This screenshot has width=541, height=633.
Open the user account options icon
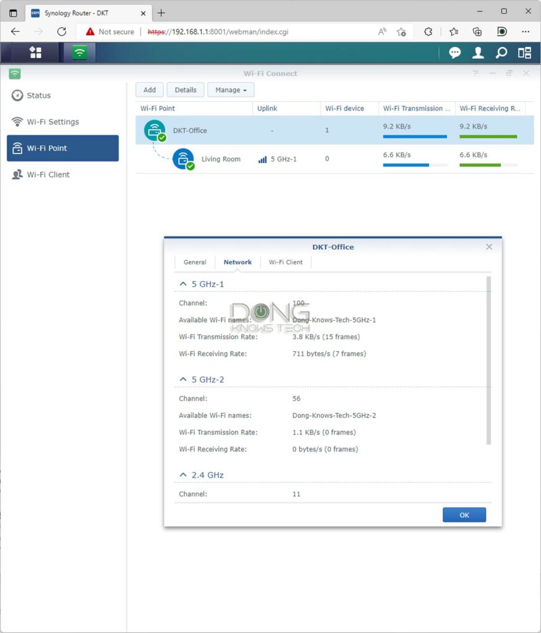[x=478, y=53]
